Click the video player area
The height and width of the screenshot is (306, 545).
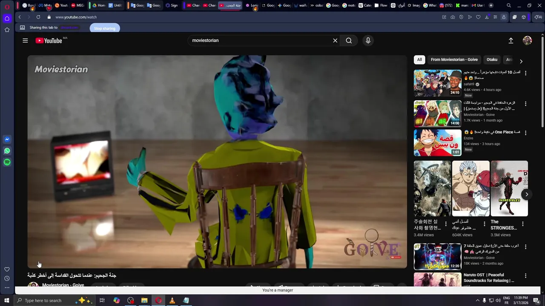tap(217, 161)
